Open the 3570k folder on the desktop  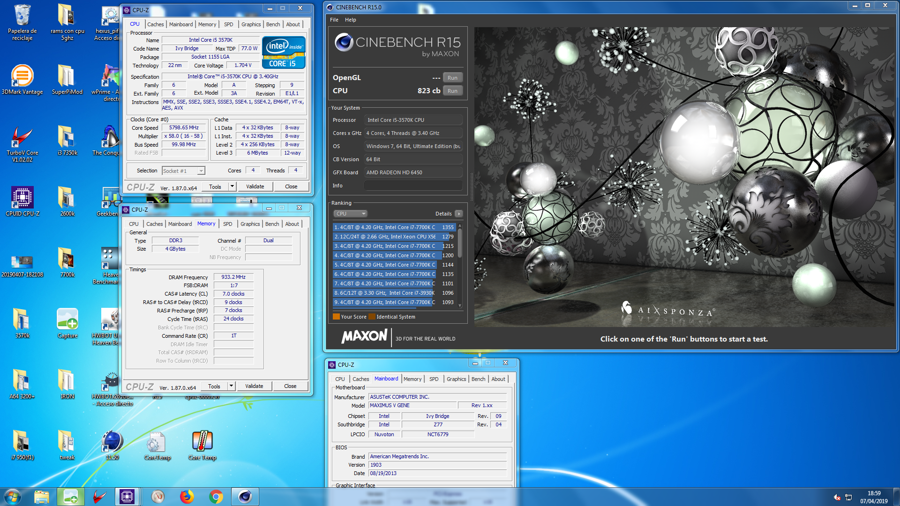point(22,323)
